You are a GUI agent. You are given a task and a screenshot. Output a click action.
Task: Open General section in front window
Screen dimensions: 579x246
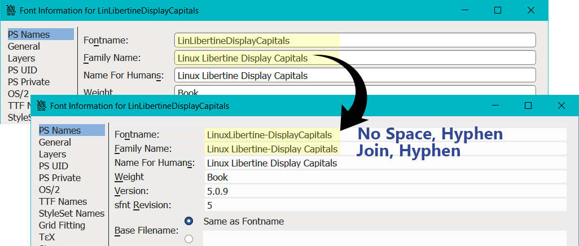55,142
